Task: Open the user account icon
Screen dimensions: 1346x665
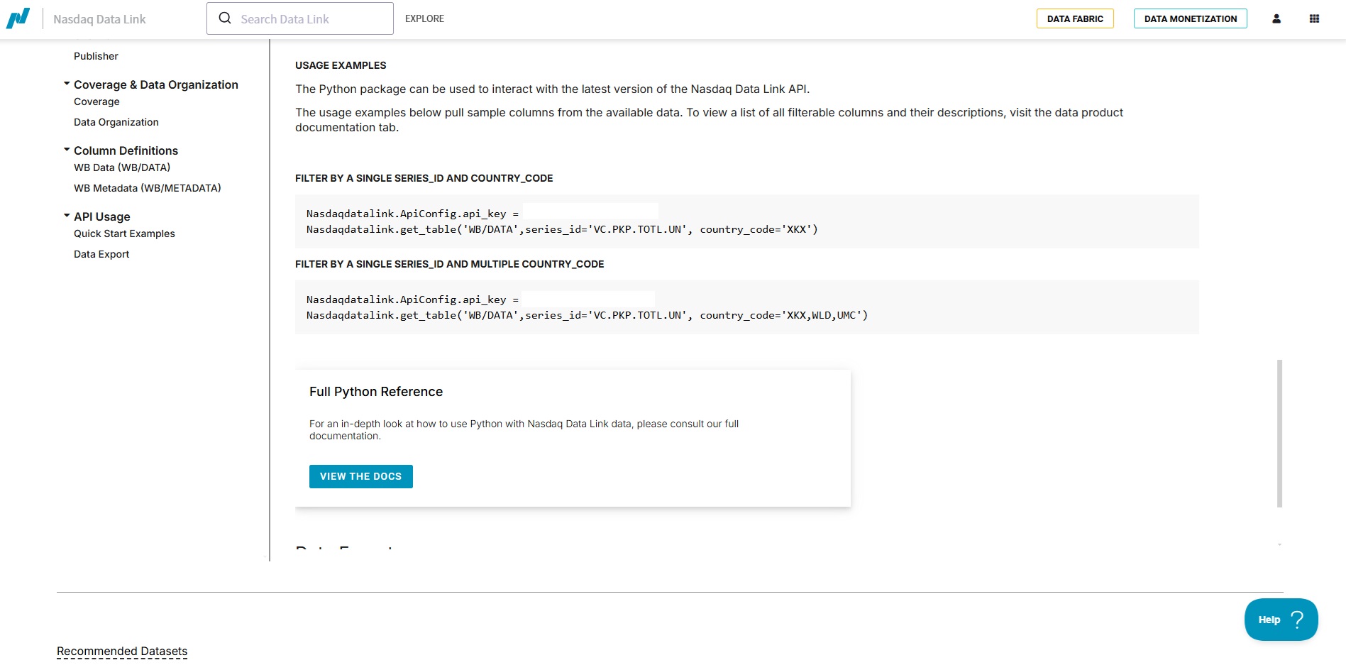Action: tap(1276, 19)
